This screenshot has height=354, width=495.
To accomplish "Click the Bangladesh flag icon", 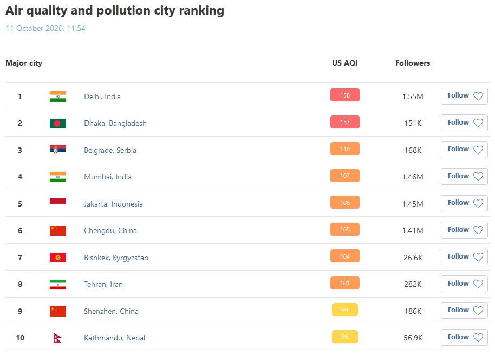I will (57, 123).
